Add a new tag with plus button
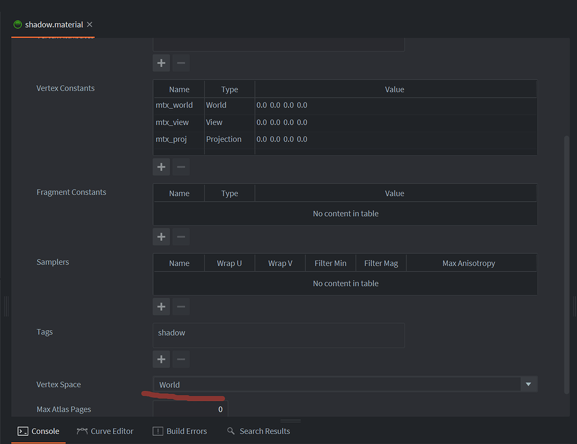This screenshot has width=577, height=444. click(x=161, y=359)
